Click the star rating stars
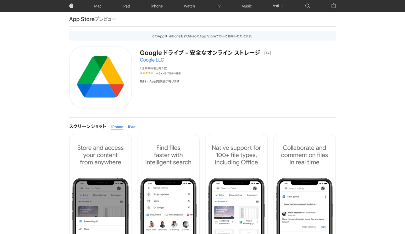405x234 pixels. (x=146, y=73)
